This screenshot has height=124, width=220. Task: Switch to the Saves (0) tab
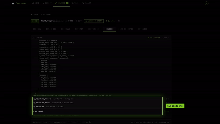51,29
